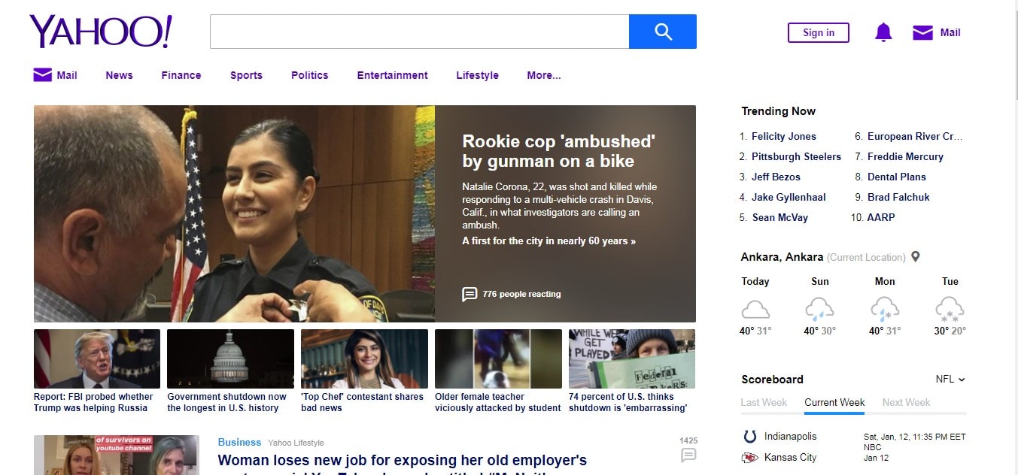Click Monday's sleet weather icon

pos(885,309)
